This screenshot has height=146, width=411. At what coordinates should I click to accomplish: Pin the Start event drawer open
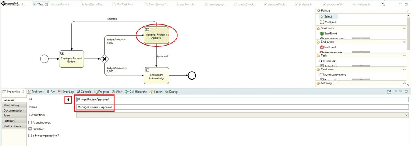(x=405, y=28)
